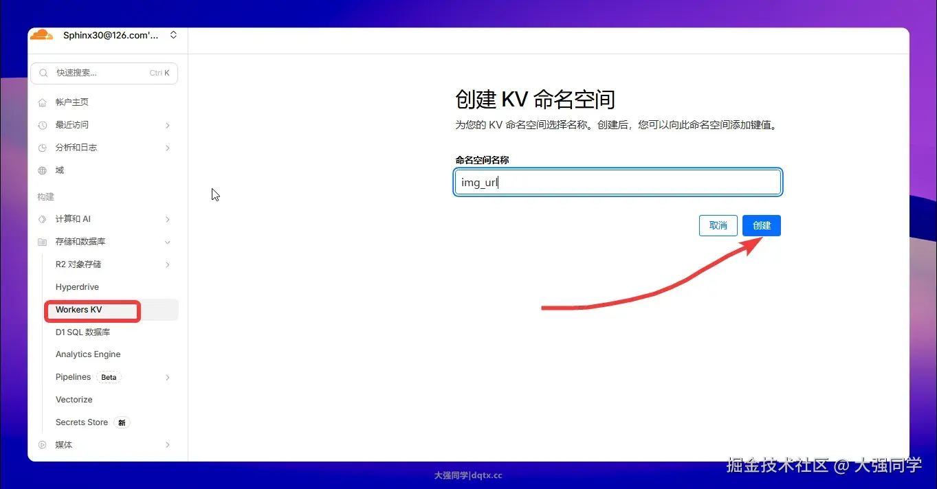Image resolution: width=937 pixels, height=489 pixels.
Task: Click the 取消 button
Action: point(718,225)
